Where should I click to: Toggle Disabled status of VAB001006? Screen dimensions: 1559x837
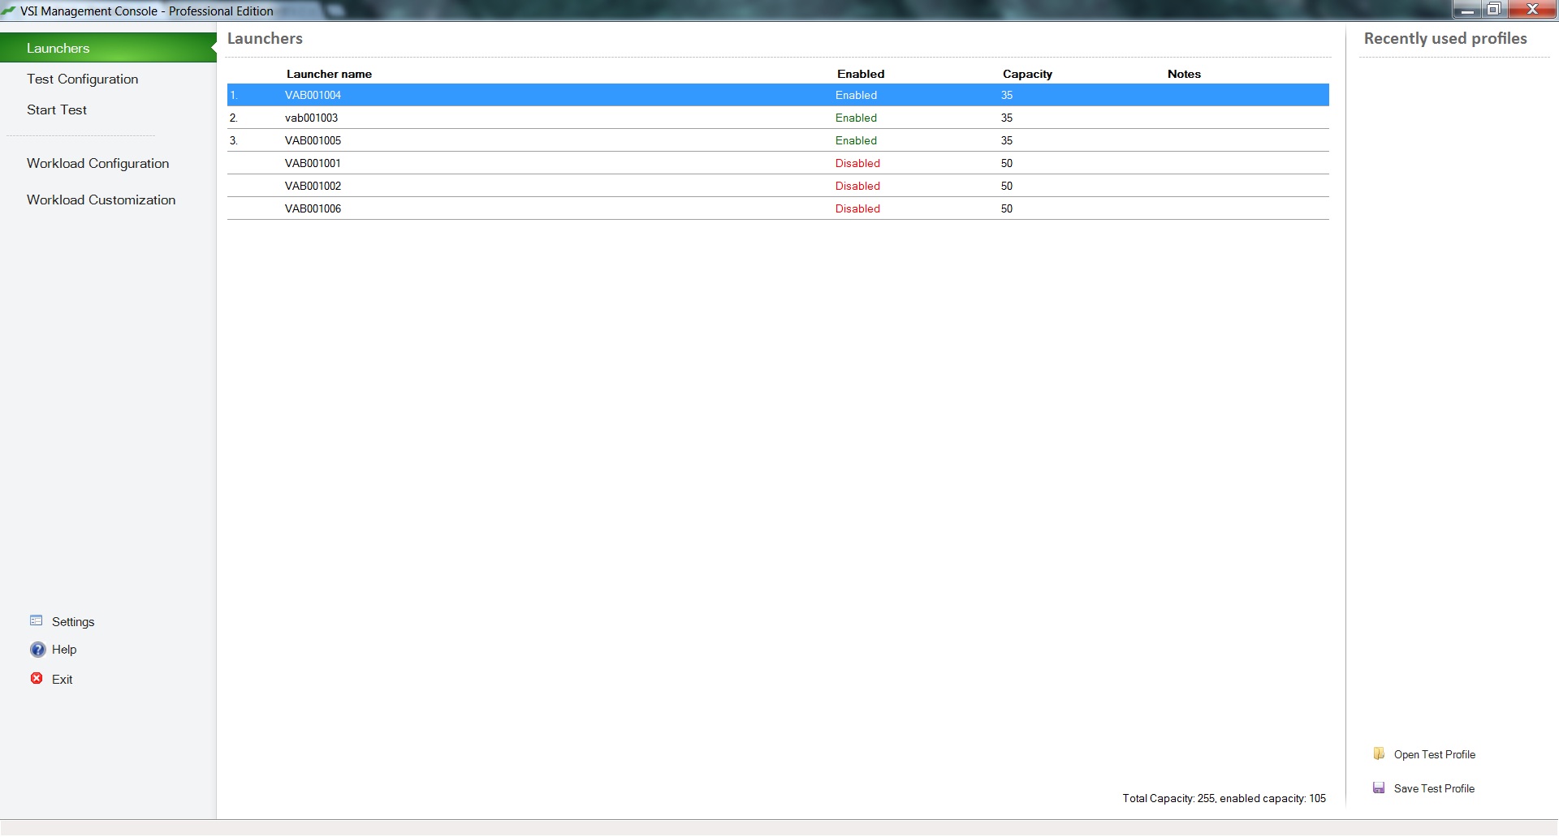857,209
